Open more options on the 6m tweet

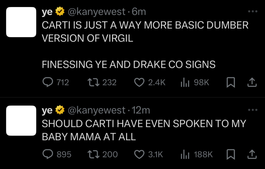pyautogui.click(x=253, y=12)
